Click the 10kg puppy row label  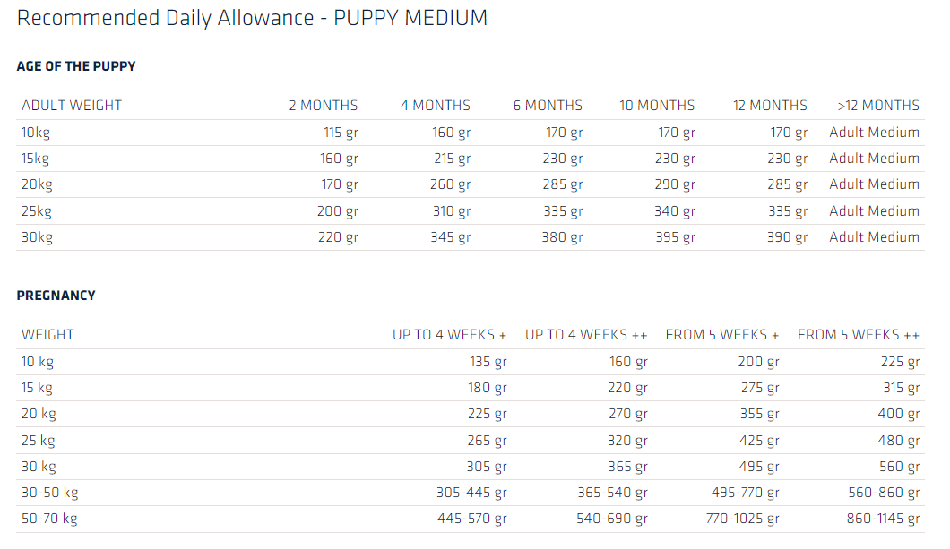click(37, 133)
